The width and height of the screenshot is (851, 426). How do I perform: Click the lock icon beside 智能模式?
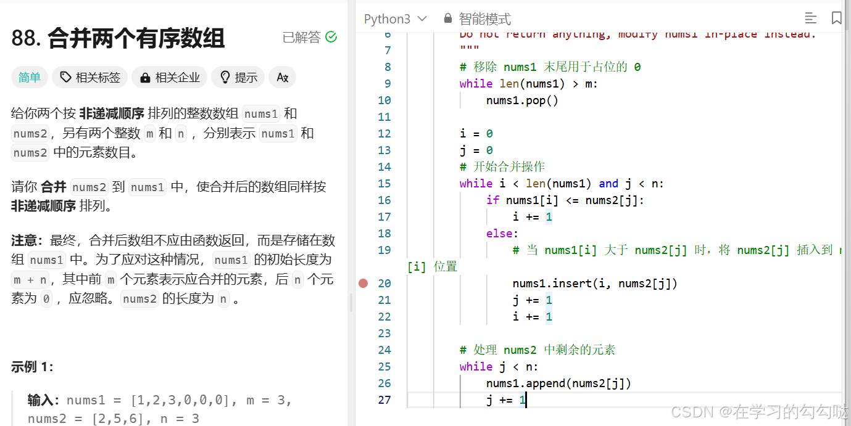[447, 18]
